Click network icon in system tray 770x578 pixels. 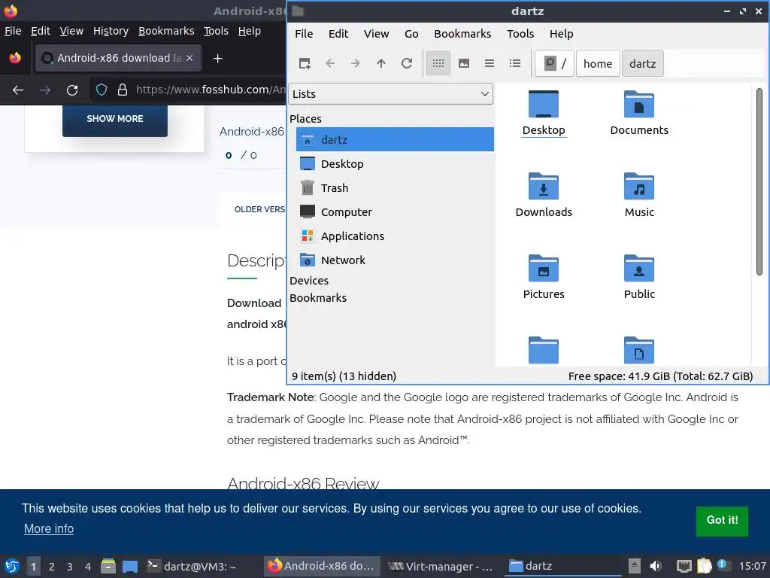pos(684,566)
